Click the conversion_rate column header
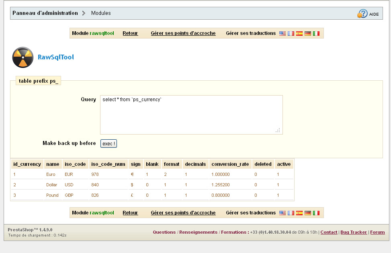 point(230,164)
